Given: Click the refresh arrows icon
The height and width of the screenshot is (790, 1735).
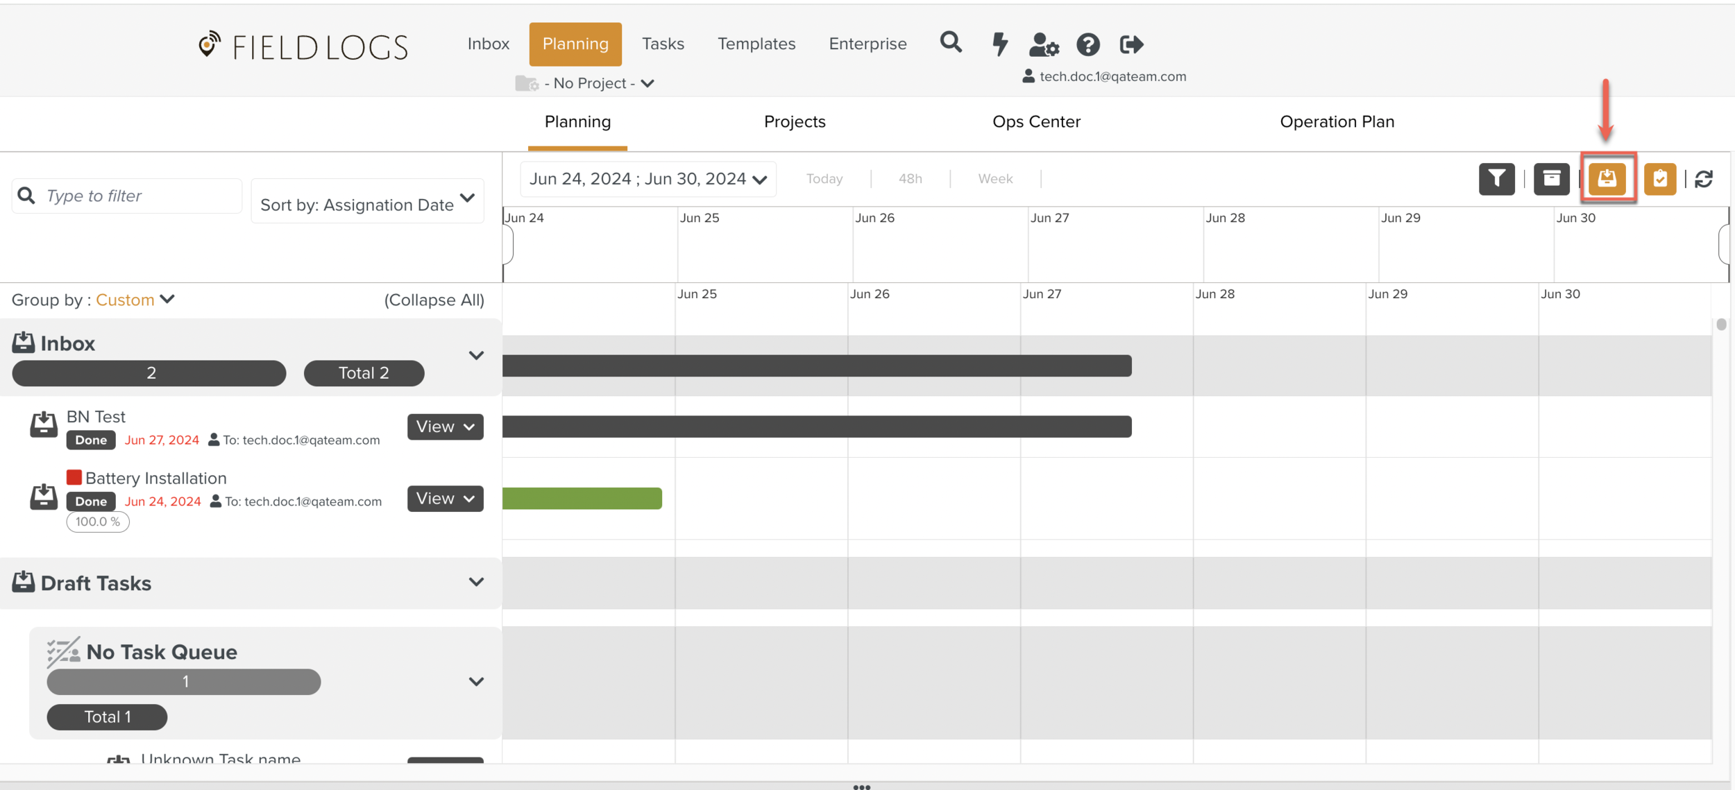Looking at the screenshot, I should tap(1704, 179).
